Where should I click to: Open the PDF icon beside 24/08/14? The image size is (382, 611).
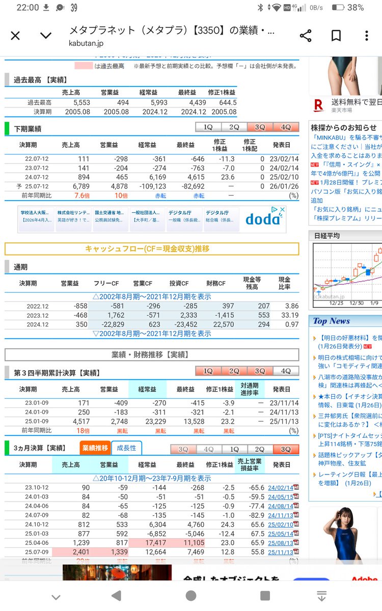click(296, 506)
